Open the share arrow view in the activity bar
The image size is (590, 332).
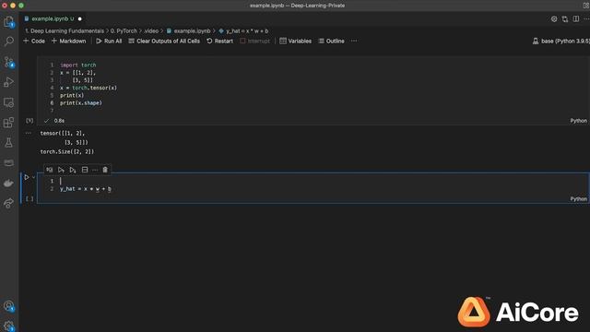pyautogui.click(x=8, y=203)
